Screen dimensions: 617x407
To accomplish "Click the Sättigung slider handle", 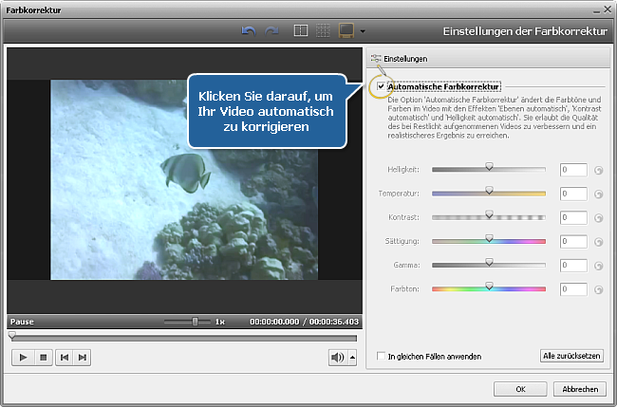I will pyautogui.click(x=489, y=238).
